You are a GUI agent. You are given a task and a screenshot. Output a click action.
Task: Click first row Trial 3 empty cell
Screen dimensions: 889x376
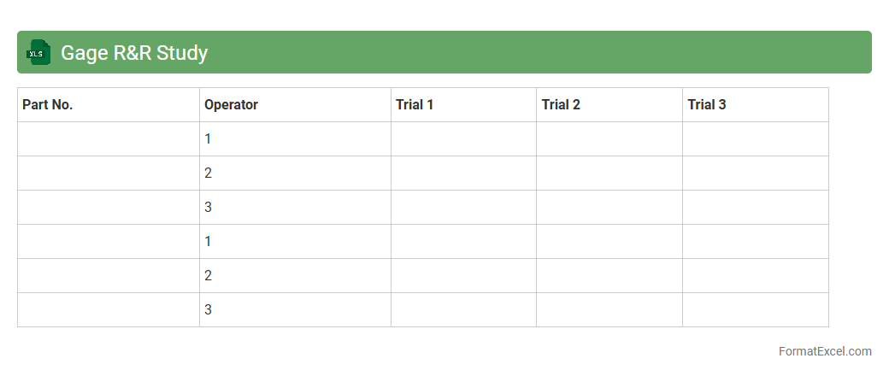point(755,139)
